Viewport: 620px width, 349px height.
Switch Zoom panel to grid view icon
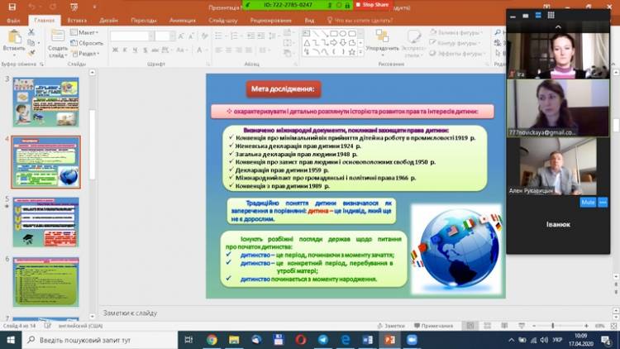click(551, 15)
